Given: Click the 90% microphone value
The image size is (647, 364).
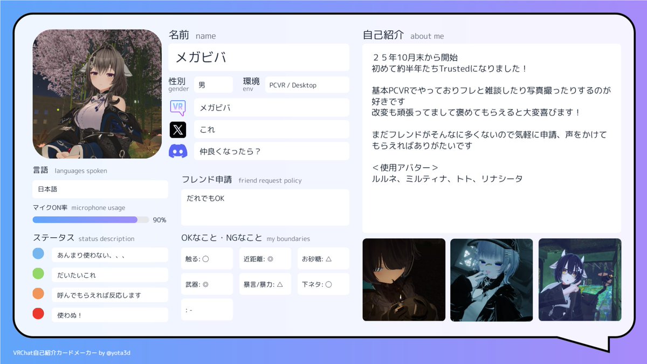Looking at the screenshot, I should tap(160, 220).
